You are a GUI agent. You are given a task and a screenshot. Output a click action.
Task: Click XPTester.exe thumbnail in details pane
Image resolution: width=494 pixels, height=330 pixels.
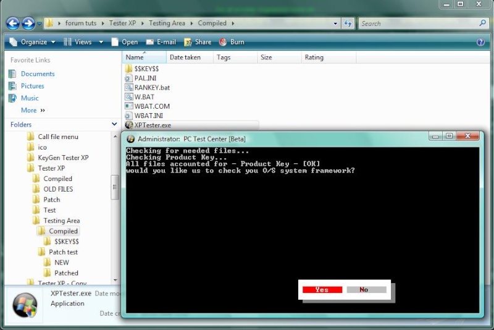25,305
